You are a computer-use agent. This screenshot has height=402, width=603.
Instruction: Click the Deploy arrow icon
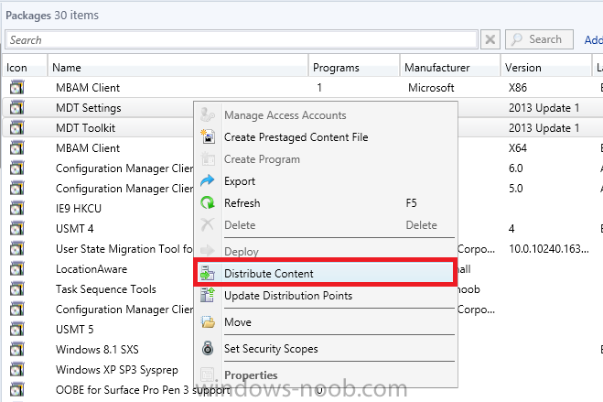[x=208, y=251]
